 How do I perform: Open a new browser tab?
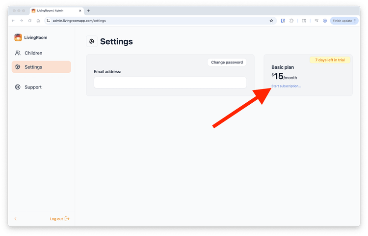click(x=88, y=10)
